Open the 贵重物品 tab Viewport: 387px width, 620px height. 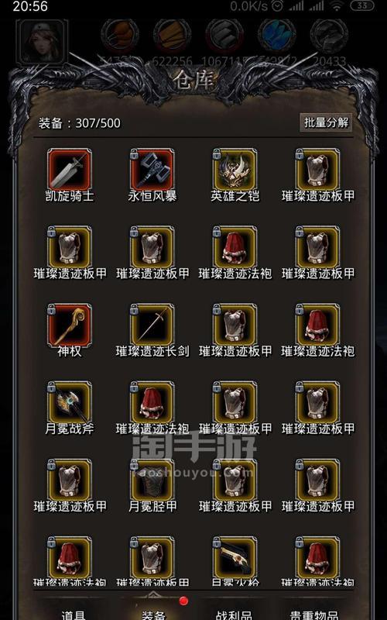pos(314,614)
